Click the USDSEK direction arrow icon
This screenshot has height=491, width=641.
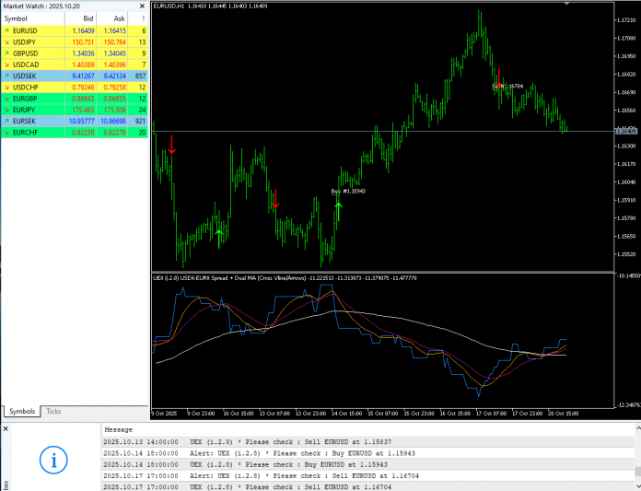coord(7,76)
